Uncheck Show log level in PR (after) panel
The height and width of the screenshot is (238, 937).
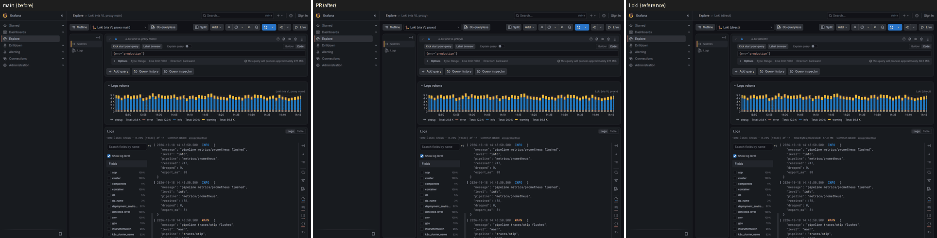422,156
